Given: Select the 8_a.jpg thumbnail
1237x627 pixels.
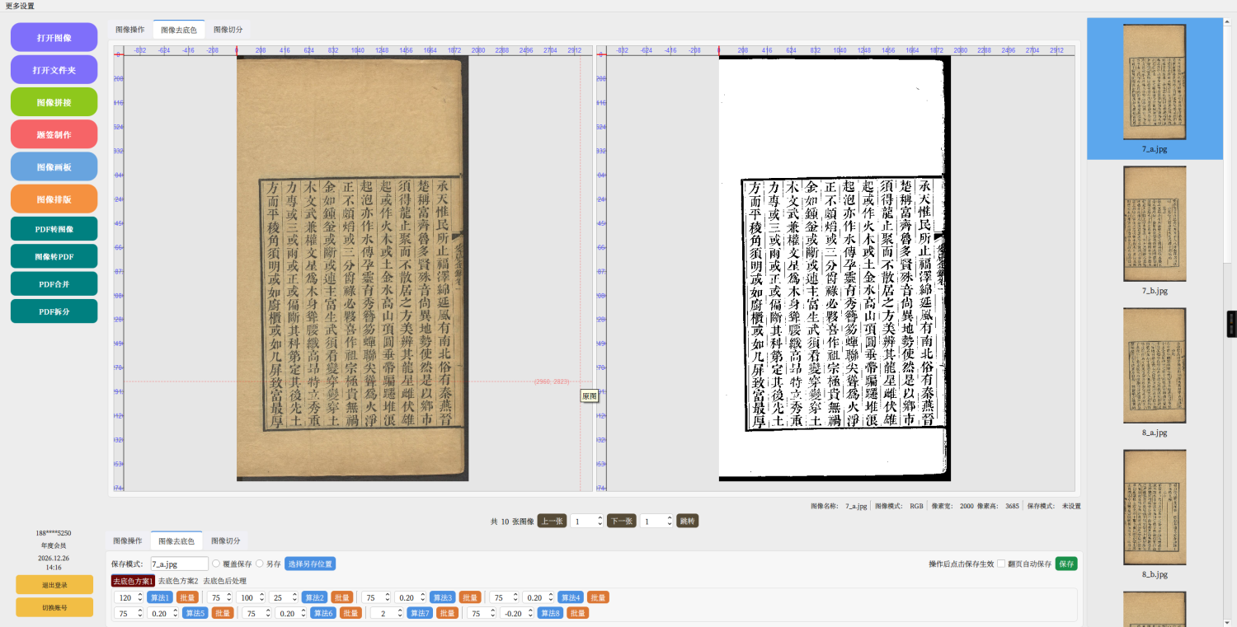Looking at the screenshot, I should pyautogui.click(x=1155, y=379).
